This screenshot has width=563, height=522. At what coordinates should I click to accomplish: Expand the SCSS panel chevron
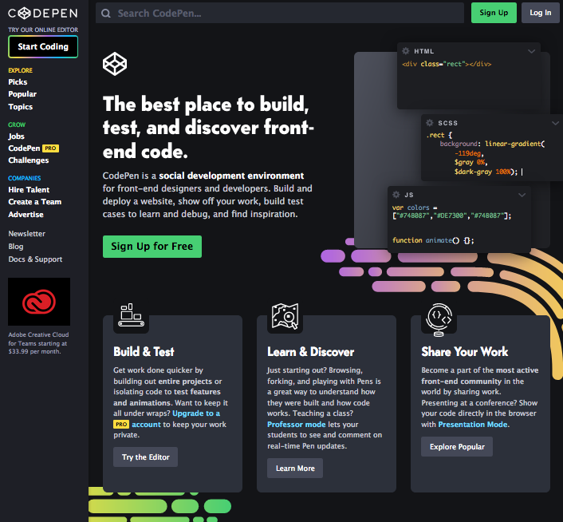click(x=555, y=123)
